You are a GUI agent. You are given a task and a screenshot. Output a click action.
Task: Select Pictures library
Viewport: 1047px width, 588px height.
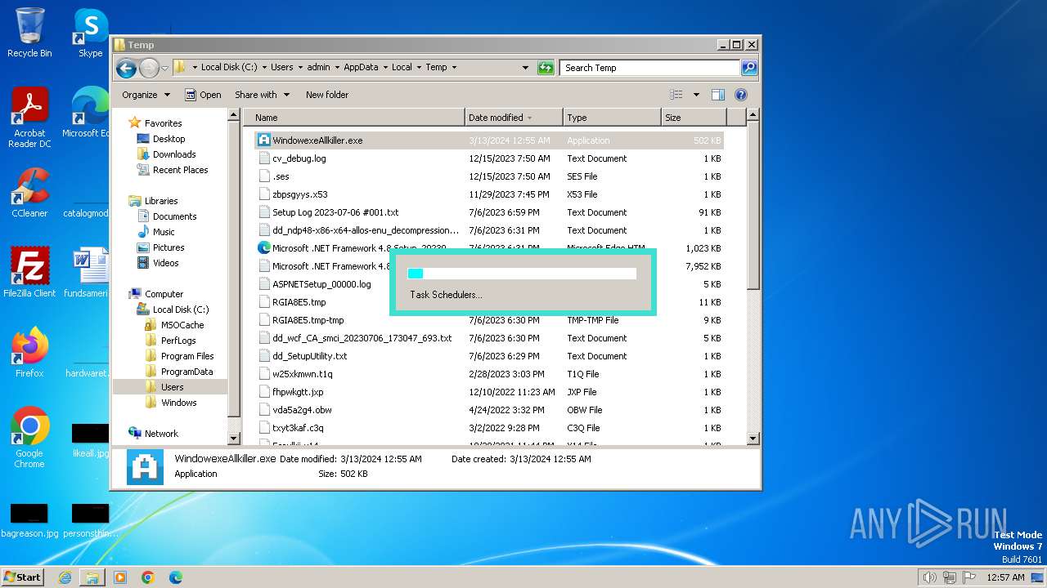169,247
